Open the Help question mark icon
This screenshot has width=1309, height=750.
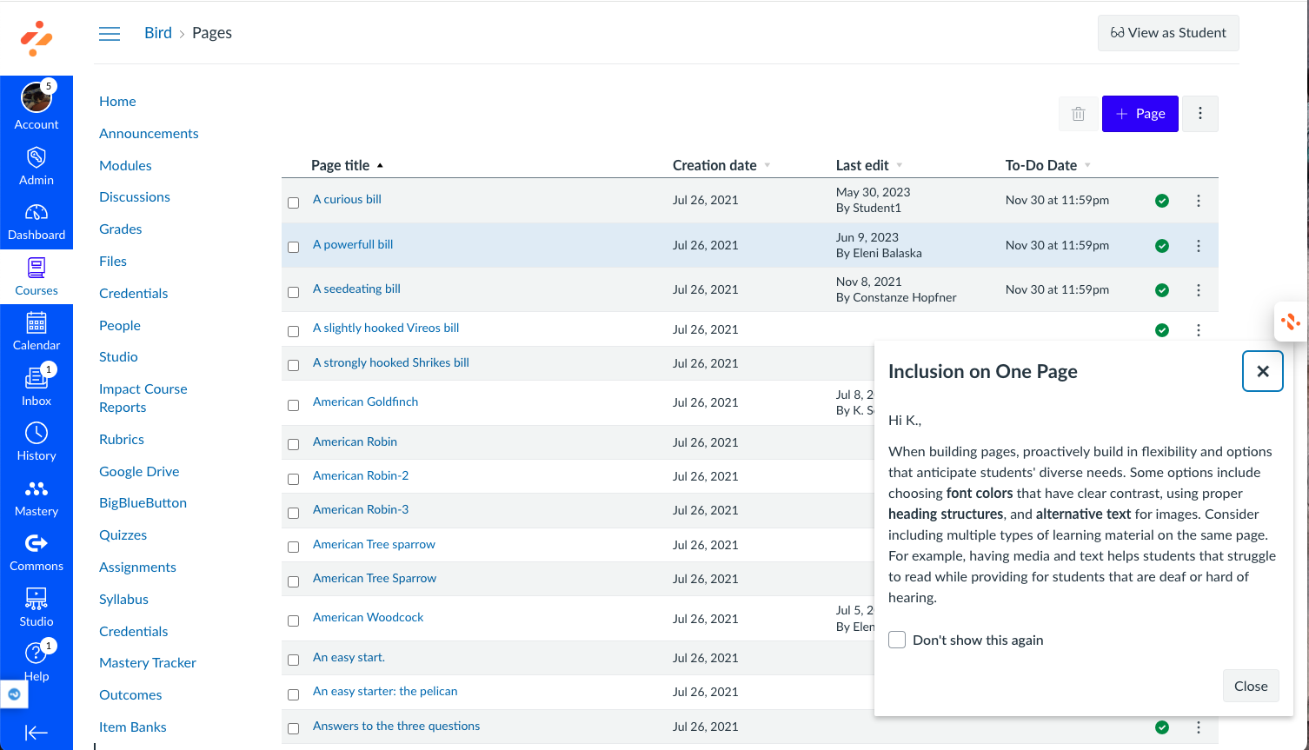coord(37,654)
